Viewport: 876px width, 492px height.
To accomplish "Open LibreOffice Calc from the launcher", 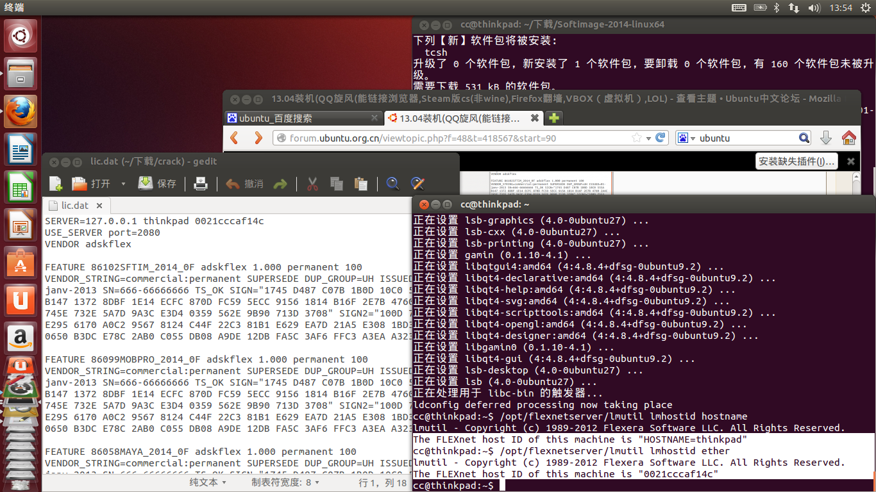I will [21, 187].
